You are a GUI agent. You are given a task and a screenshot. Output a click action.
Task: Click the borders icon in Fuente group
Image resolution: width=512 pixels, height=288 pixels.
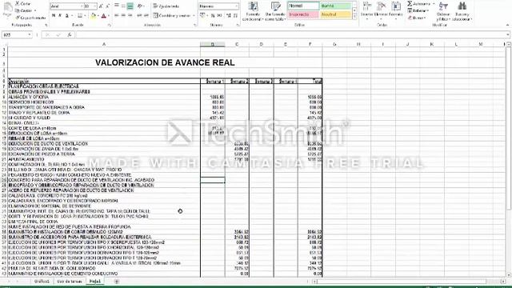click(x=80, y=16)
